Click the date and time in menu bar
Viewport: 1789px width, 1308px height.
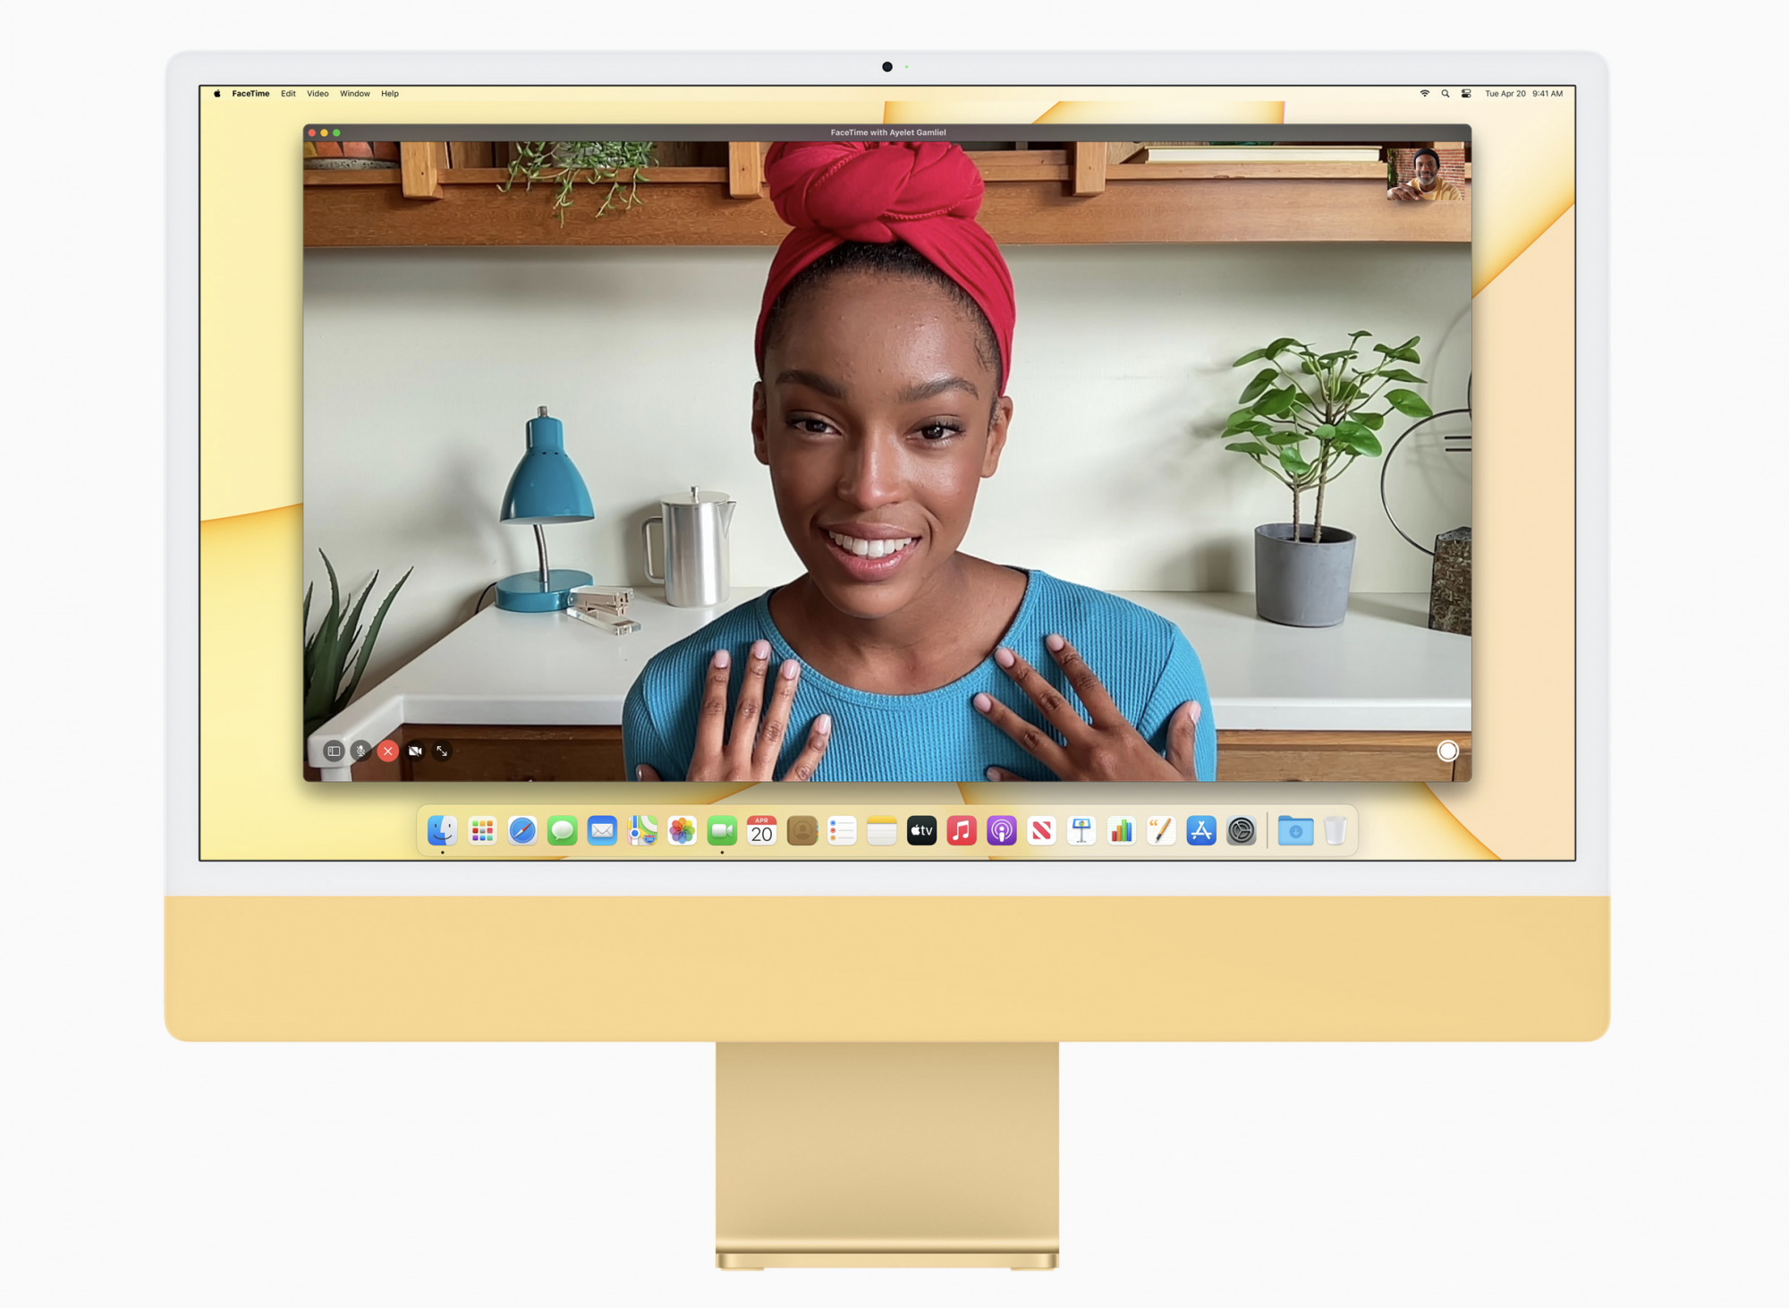pos(1523,93)
